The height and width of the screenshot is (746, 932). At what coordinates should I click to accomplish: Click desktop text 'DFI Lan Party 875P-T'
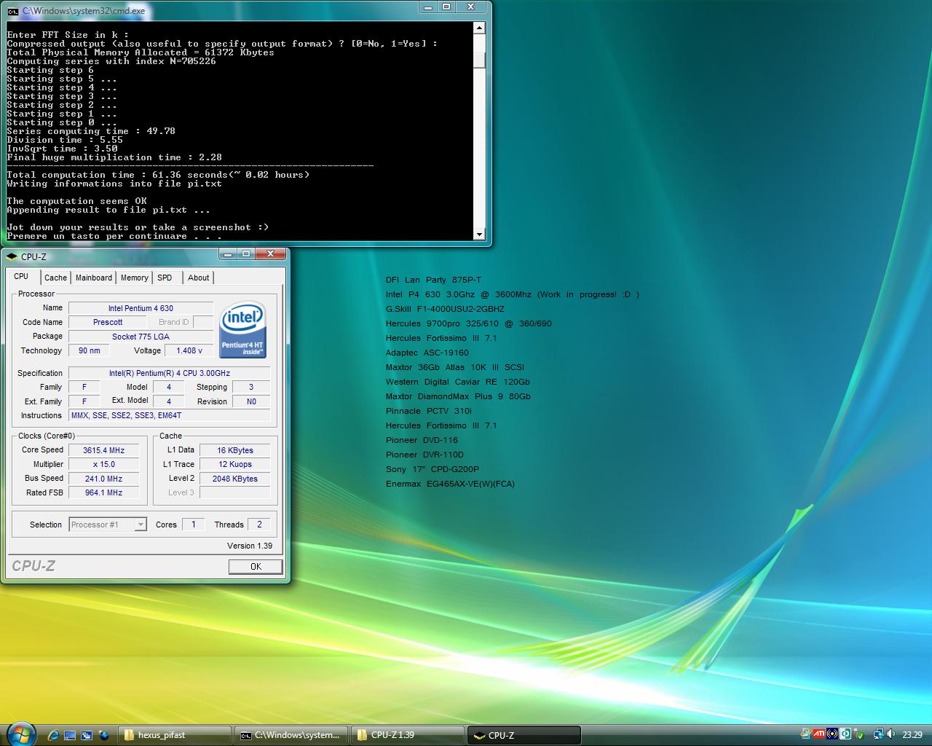tap(433, 280)
